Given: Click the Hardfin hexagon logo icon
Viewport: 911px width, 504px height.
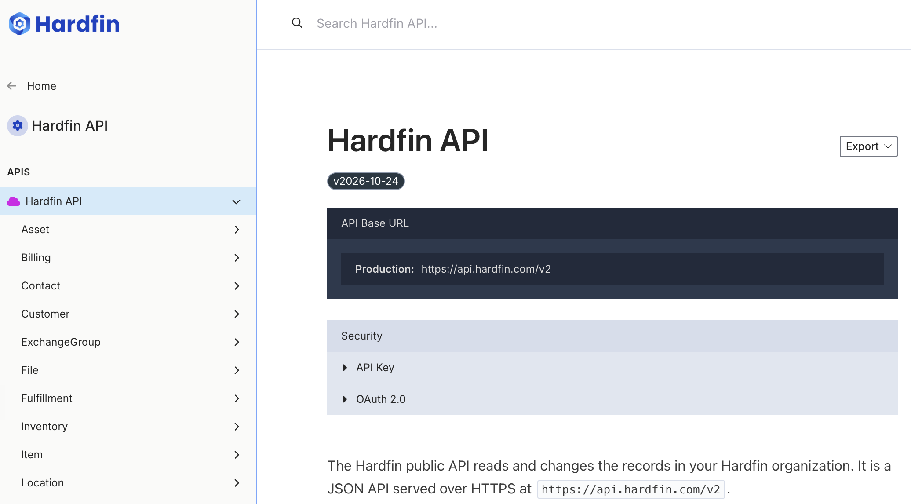Looking at the screenshot, I should coord(20,24).
